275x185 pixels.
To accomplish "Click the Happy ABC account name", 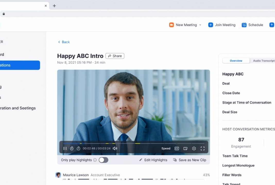I will click(233, 74).
